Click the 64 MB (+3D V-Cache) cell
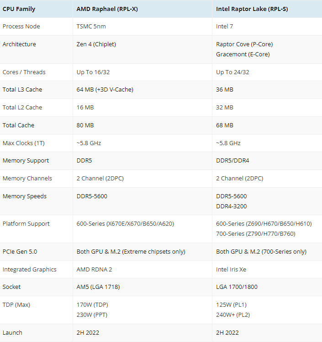 [x=105, y=90]
